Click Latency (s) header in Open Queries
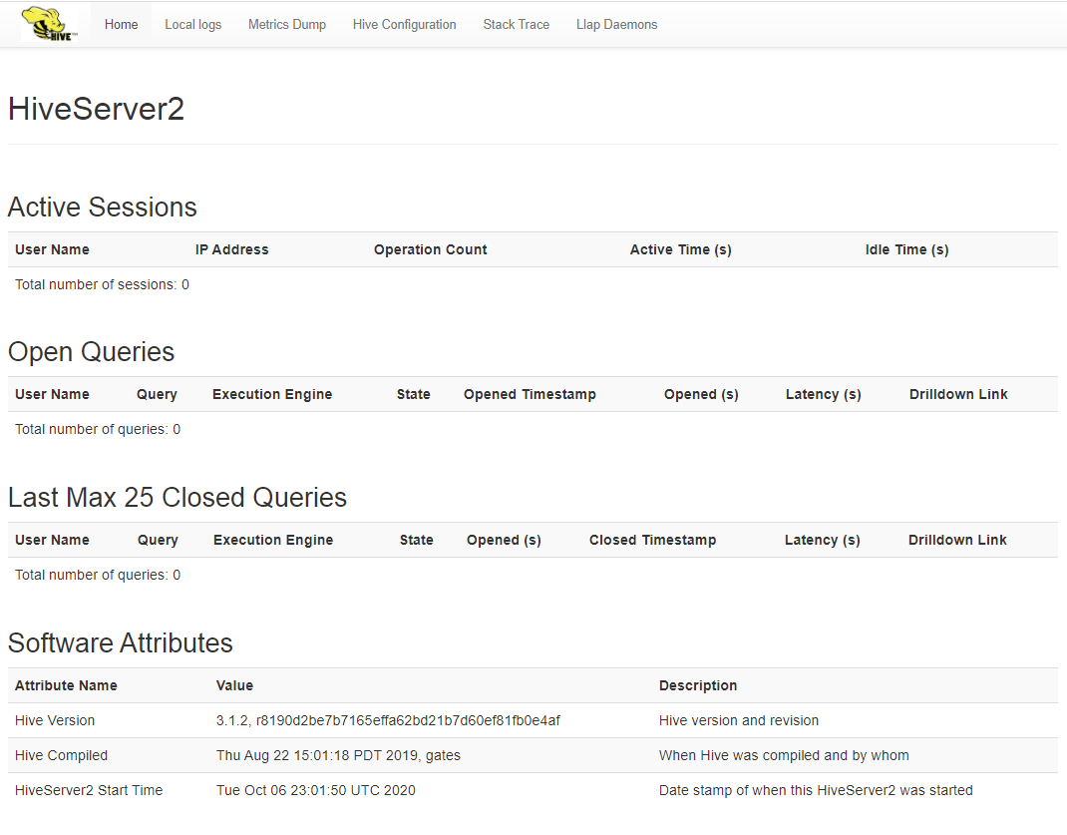 (x=824, y=395)
